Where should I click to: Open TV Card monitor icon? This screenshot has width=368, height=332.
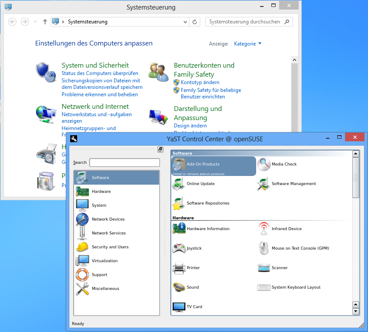click(179, 307)
